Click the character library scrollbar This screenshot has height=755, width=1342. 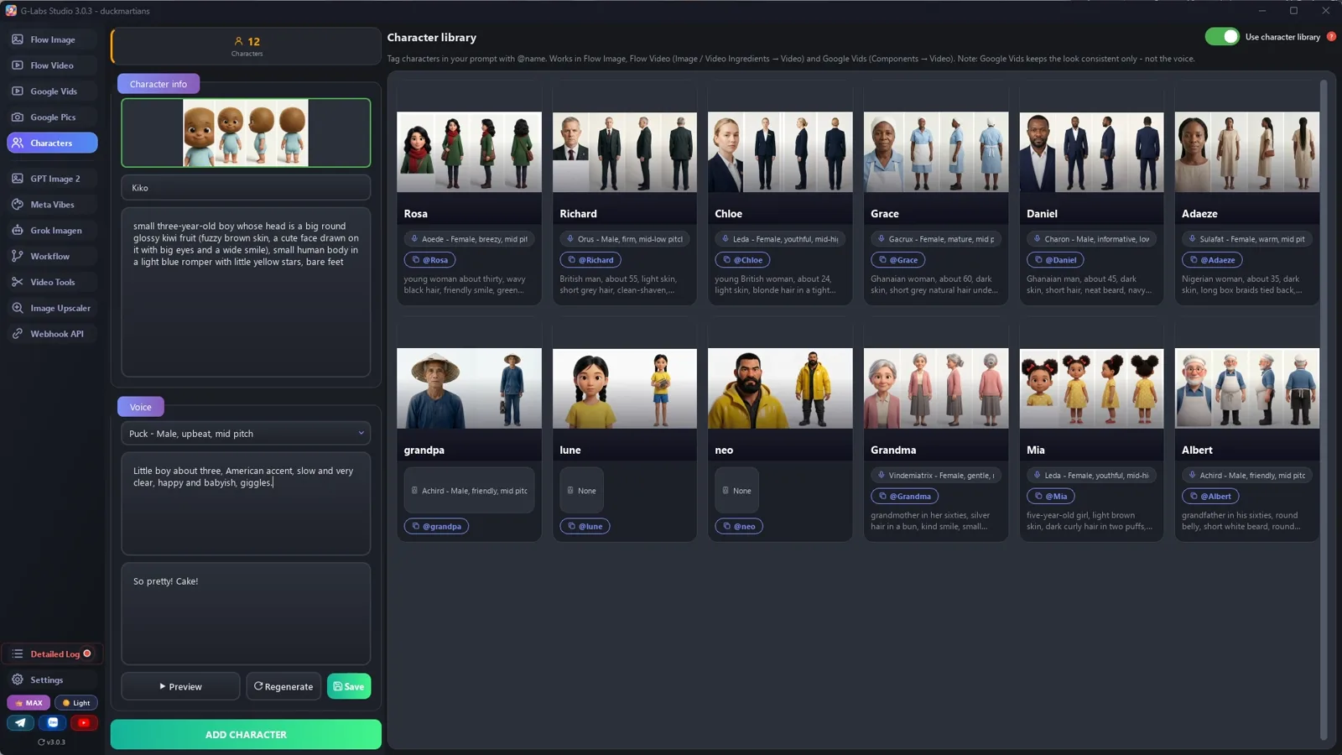point(1324,410)
